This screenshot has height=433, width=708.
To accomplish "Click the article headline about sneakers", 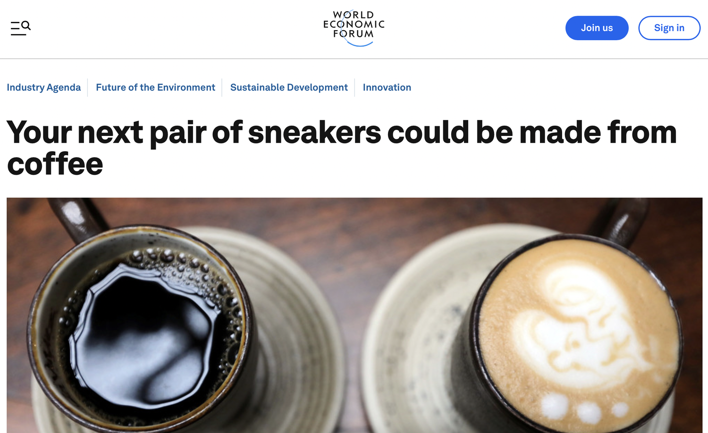I will pos(342,148).
